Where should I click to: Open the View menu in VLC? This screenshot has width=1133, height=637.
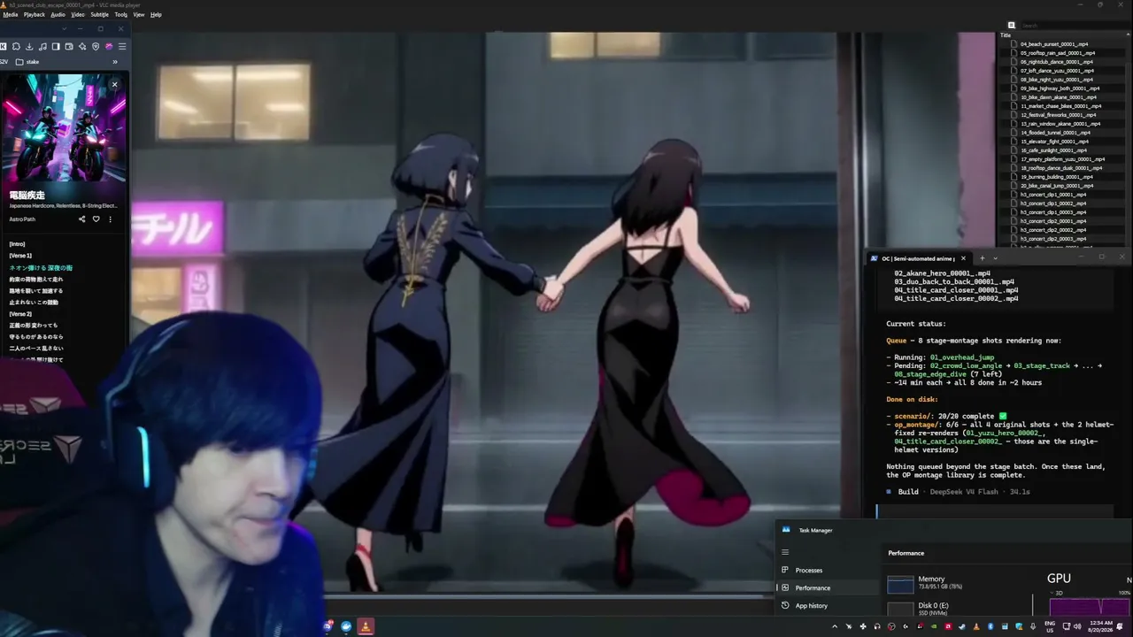point(139,15)
